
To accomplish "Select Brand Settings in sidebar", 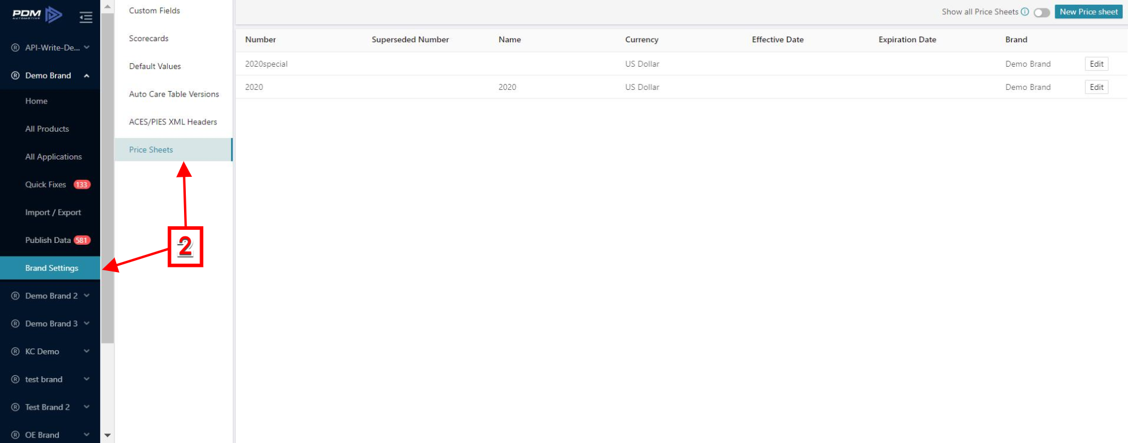I will (x=50, y=268).
